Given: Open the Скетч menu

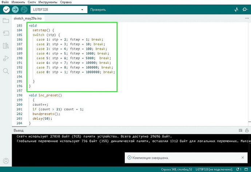Looking at the screenshot, I should click(x=32, y=2).
